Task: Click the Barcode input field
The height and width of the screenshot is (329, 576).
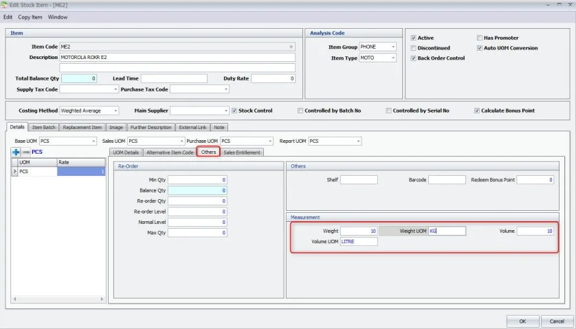Action: point(447,180)
